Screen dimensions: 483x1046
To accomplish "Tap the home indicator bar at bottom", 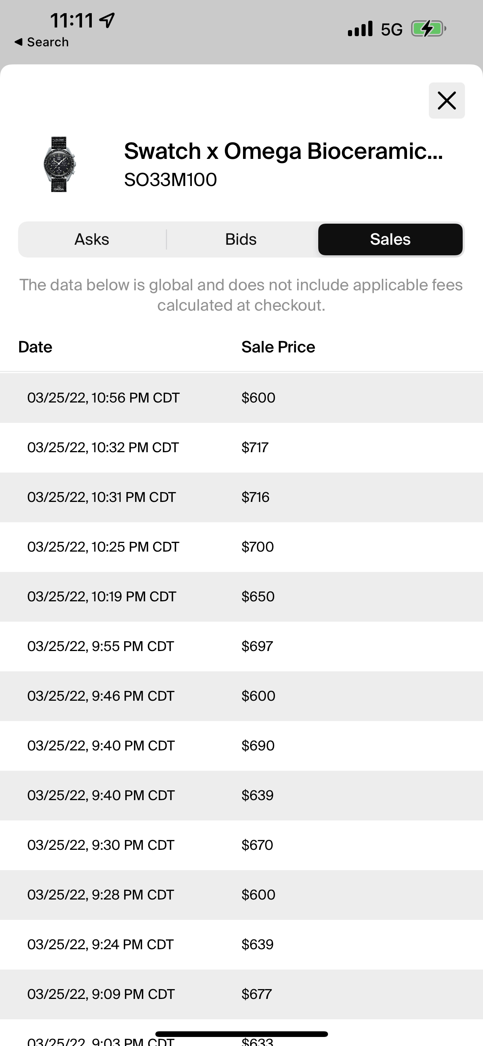I will pyautogui.click(x=241, y=1034).
